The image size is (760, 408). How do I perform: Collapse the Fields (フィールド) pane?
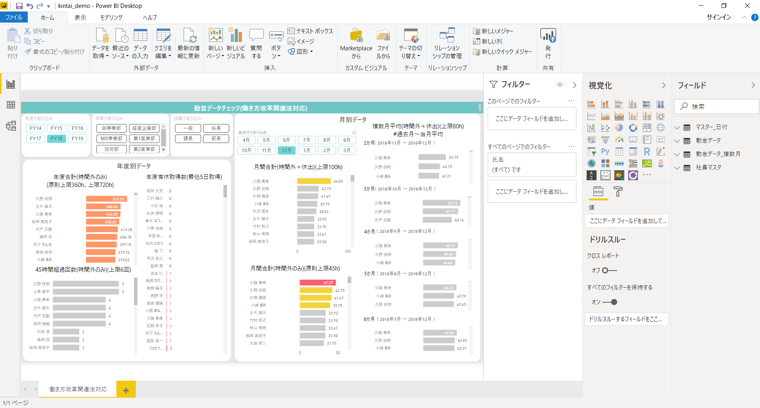(753, 86)
